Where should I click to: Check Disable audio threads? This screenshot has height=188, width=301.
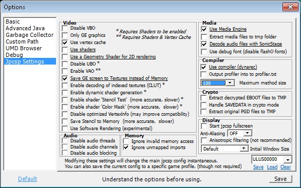coord(65,141)
